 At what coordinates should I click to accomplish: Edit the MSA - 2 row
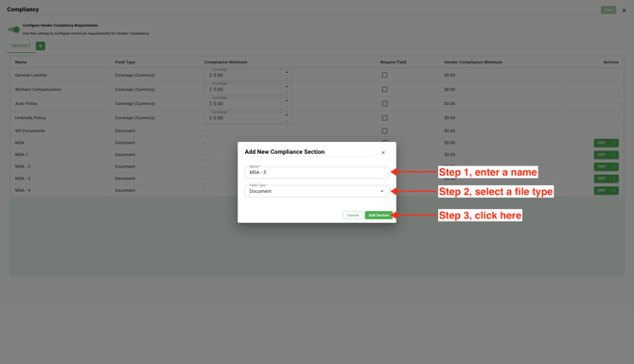[x=602, y=166]
